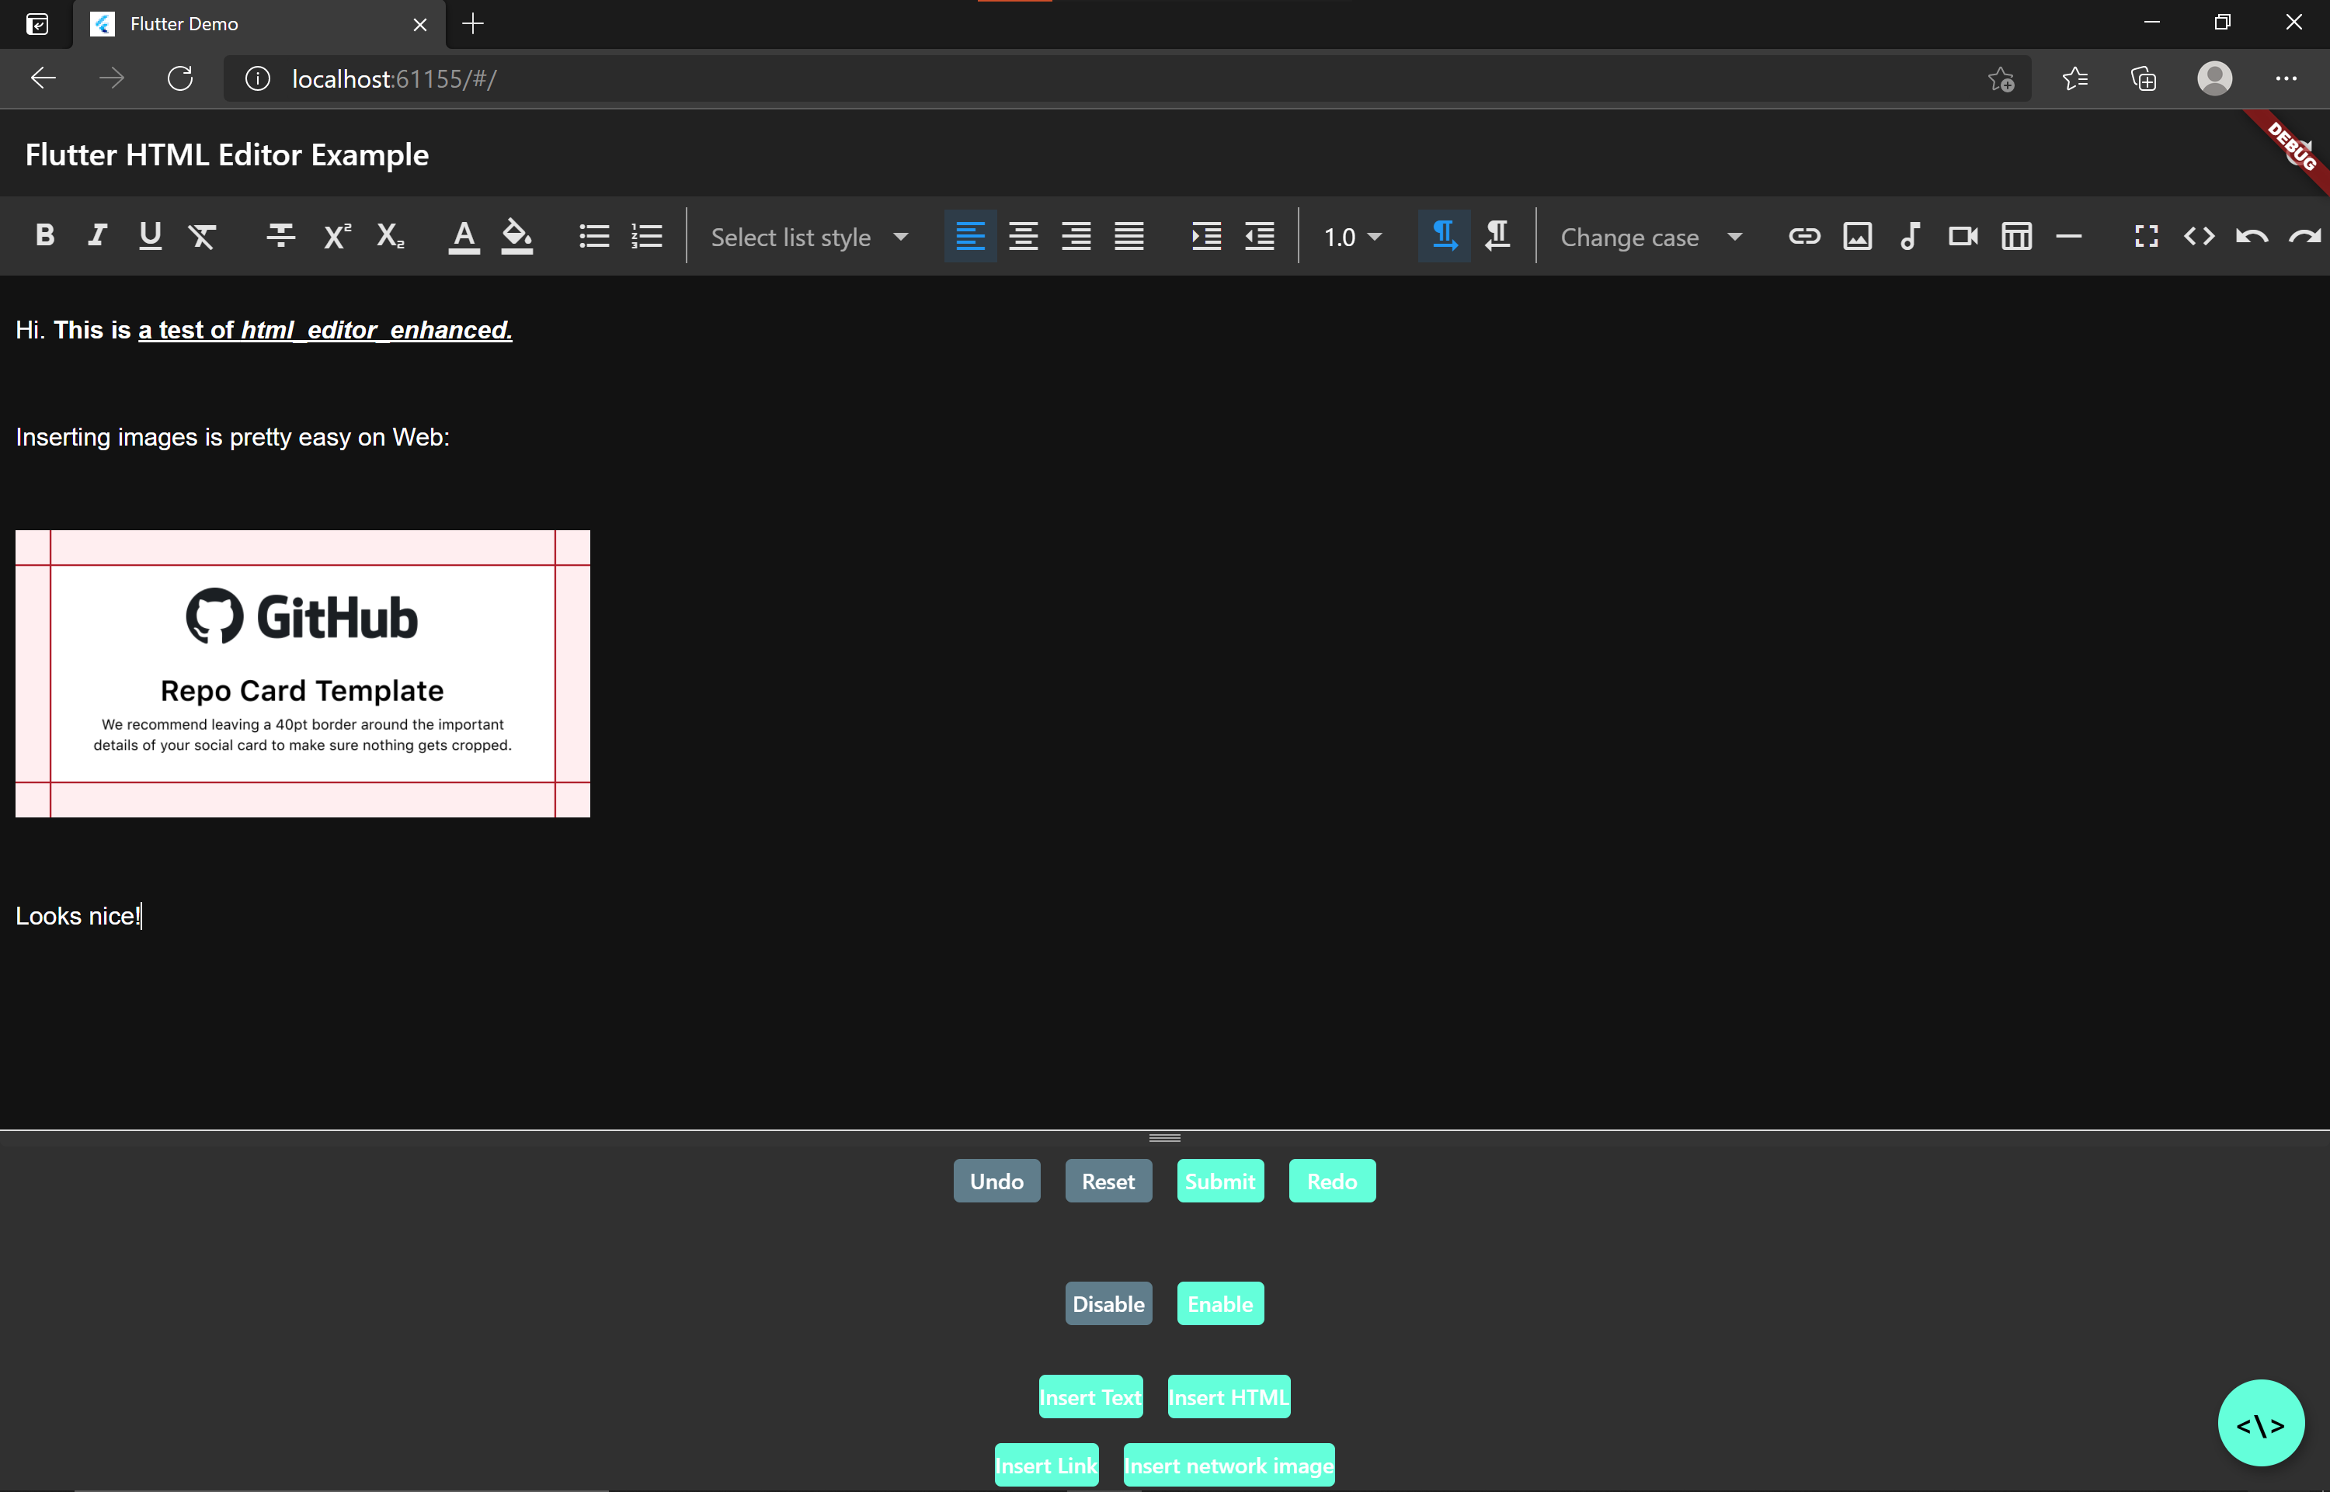2330x1492 pixels.
Task: Apply strikethrough to text
Action: [281, 235]
